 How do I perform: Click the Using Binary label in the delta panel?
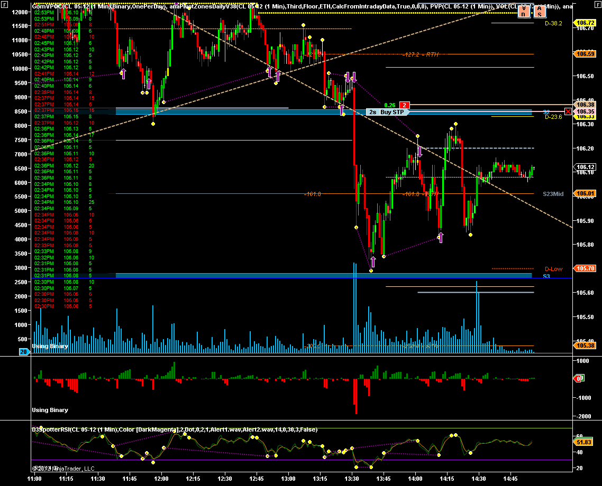coord(50,410)
